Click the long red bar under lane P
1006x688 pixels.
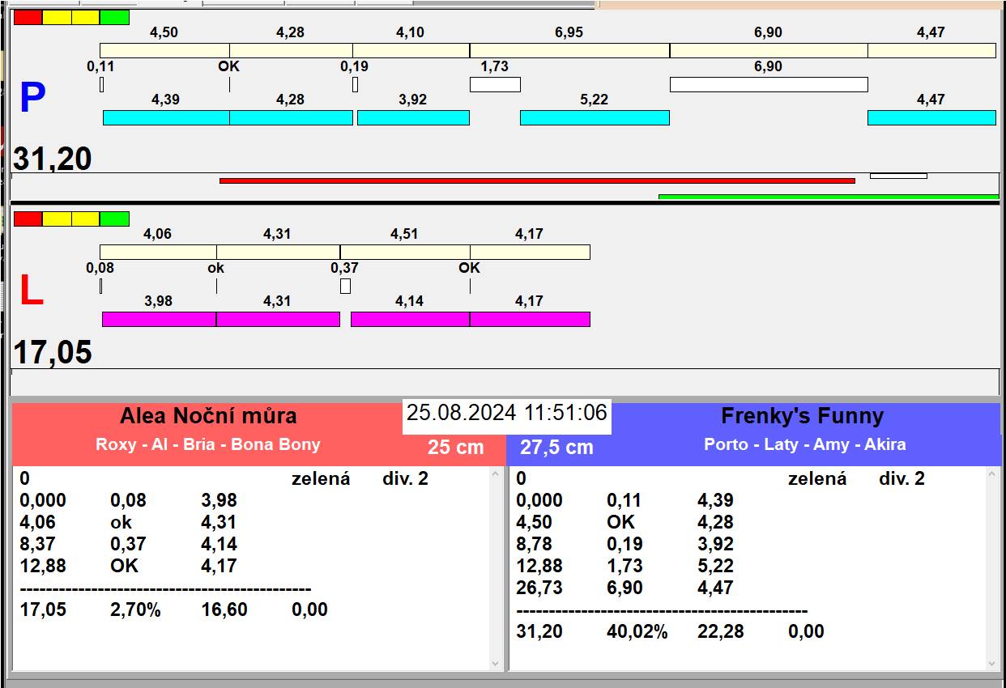536,180
